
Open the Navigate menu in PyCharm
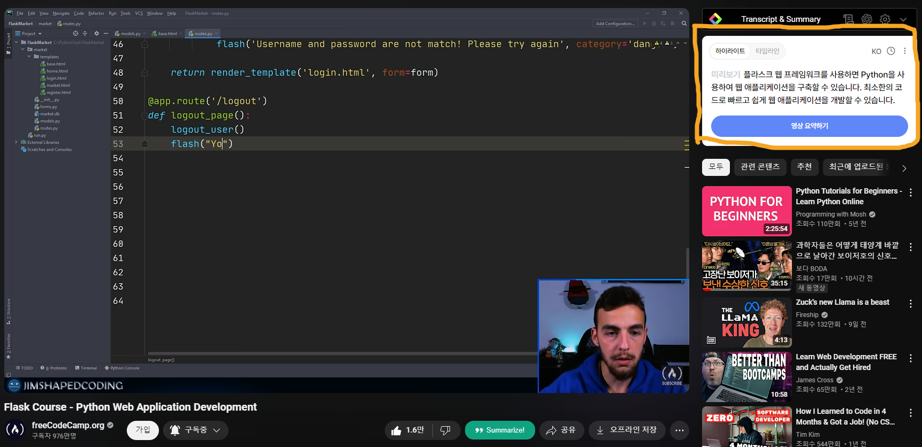click(61, 13)
